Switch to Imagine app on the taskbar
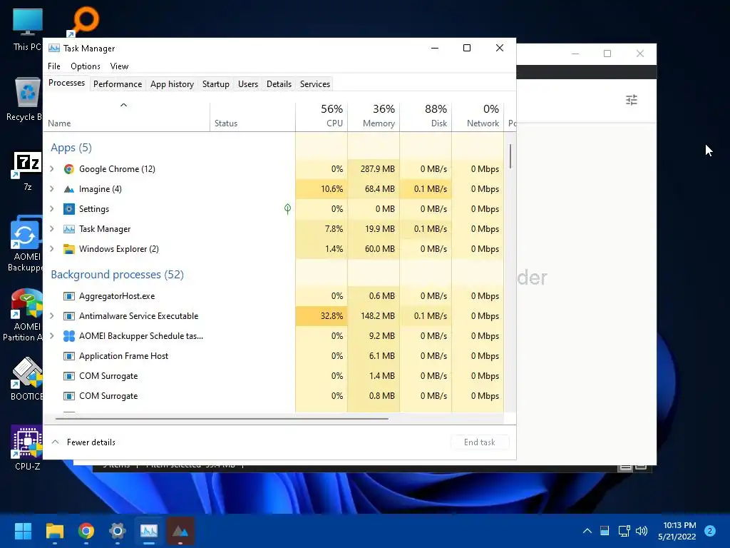The width and height of the screenshot is (730, 548). coord(180,531)
